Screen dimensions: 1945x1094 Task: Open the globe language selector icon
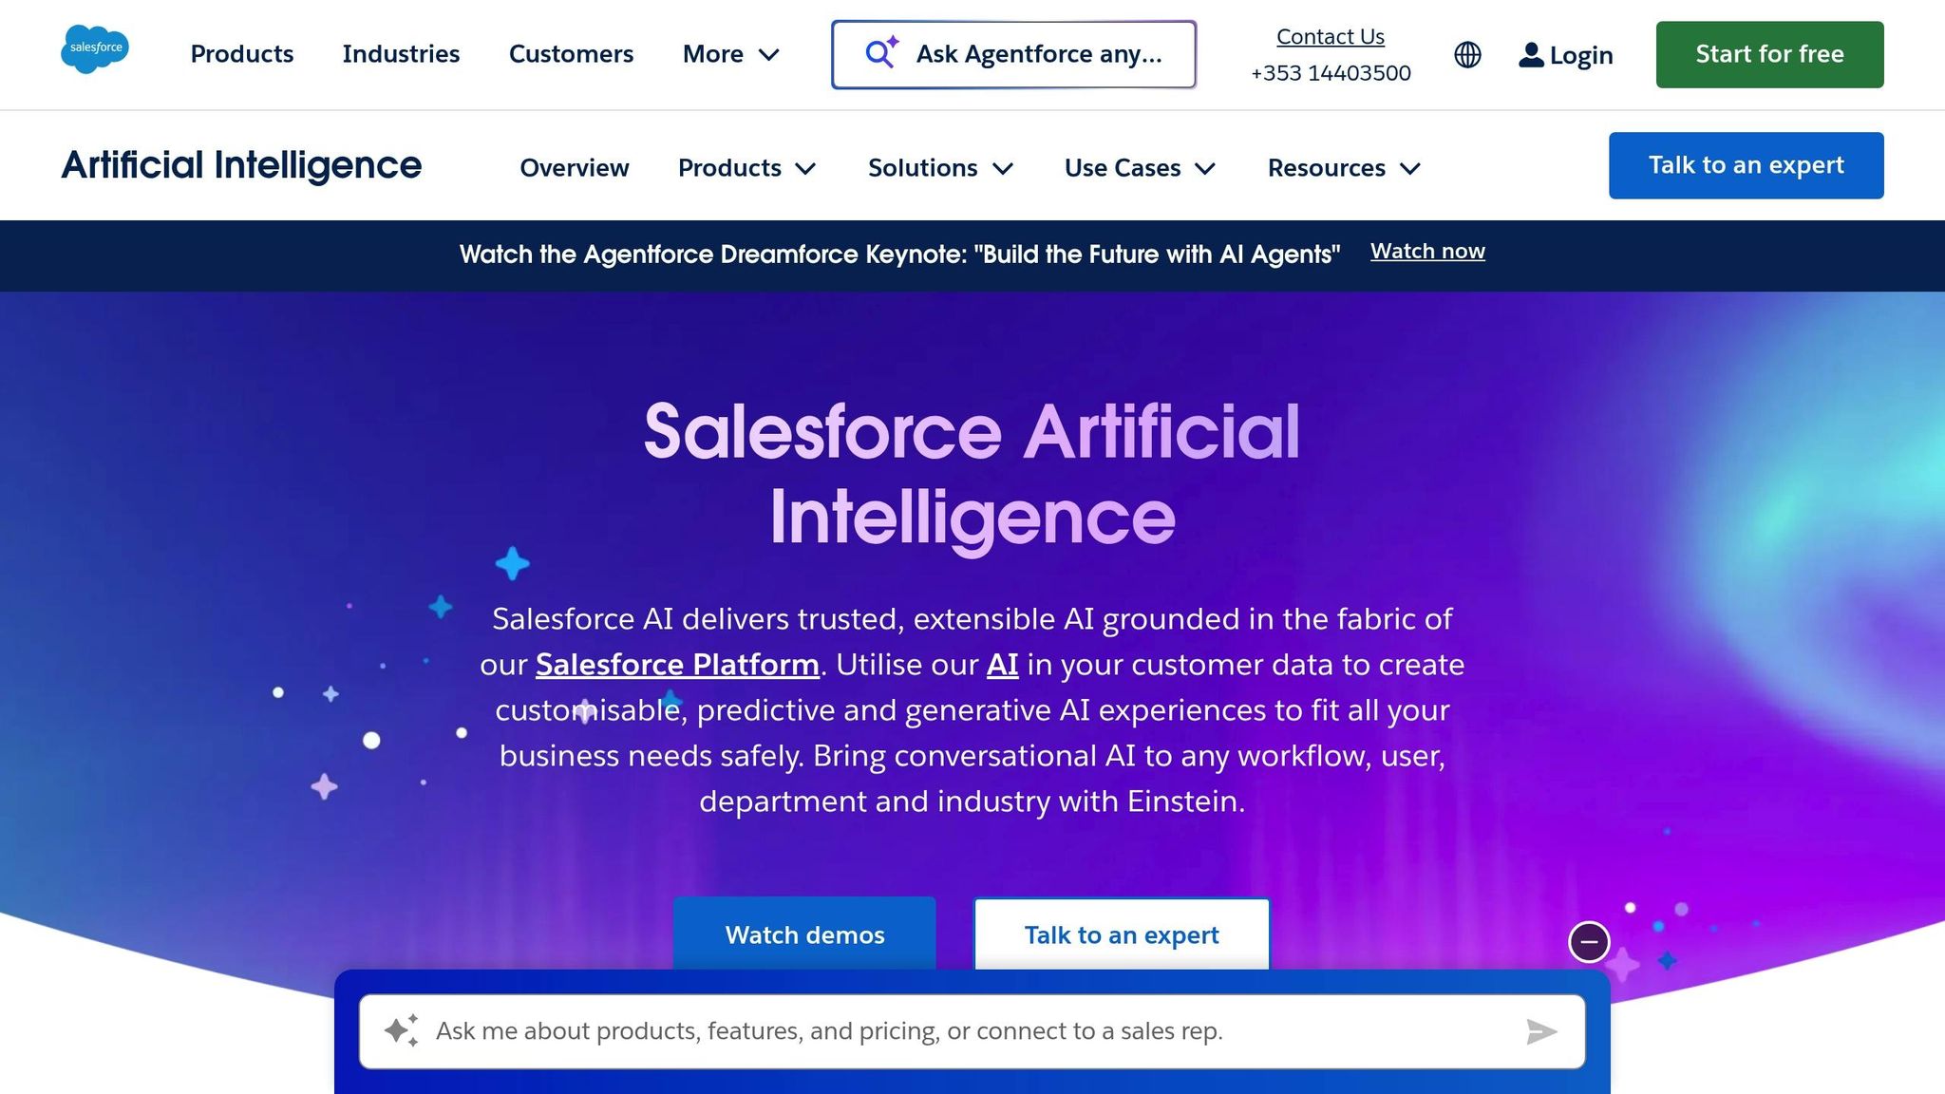tap(1467, 55)
